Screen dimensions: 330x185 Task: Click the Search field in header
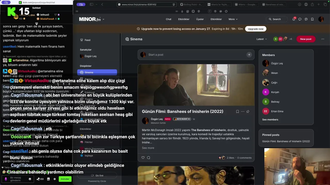click(x=277, y=19)
